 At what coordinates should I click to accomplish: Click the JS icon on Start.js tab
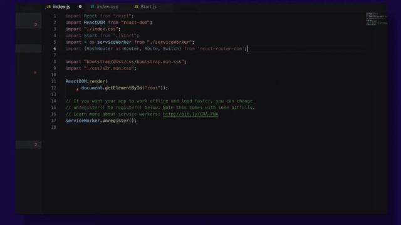[136, 7]
